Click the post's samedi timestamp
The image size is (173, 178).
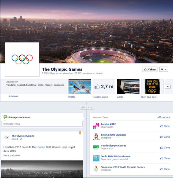coord(15,139)
